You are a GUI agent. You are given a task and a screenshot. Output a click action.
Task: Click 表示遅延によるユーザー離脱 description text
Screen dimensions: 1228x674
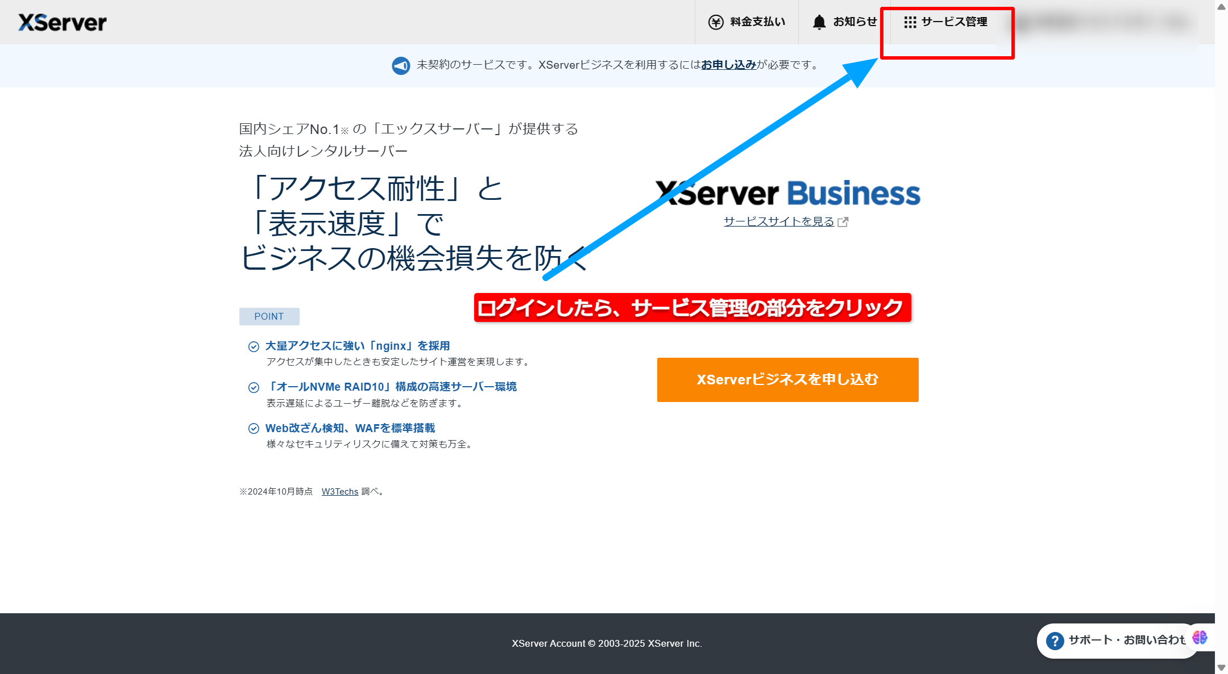(x=366, y=403)
